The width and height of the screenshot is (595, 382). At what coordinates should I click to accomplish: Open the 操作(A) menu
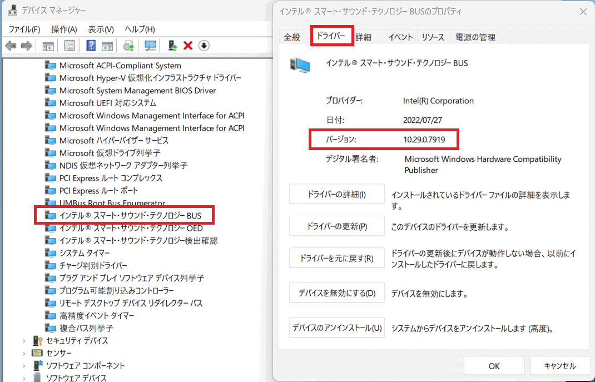(64, 29)
